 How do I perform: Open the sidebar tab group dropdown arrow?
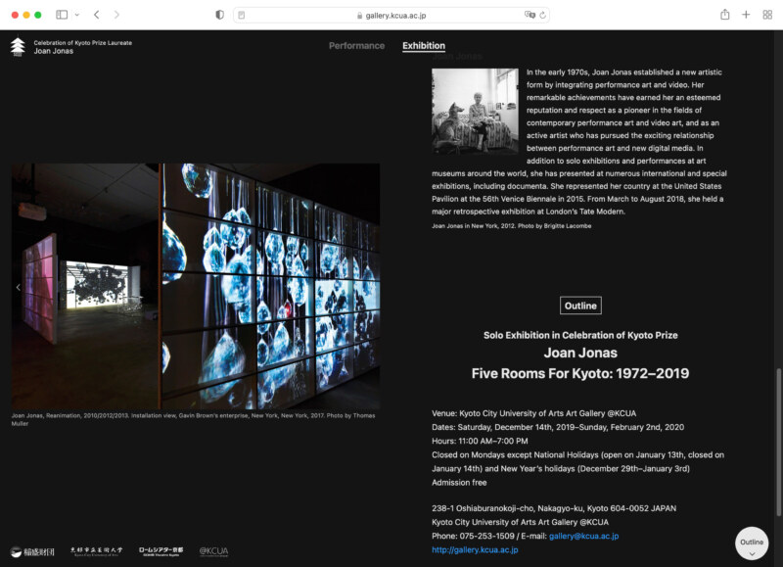point(76,15)
